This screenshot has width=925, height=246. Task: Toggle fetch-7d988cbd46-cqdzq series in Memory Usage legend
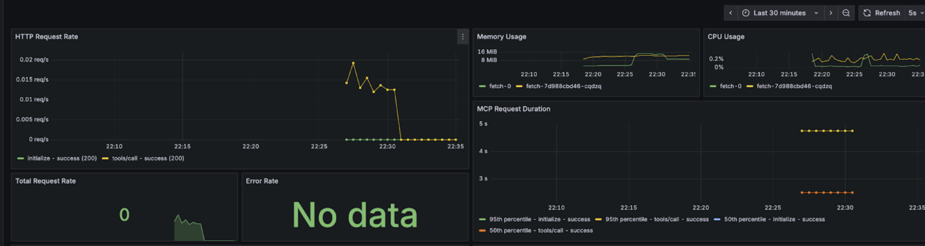point(564,86)
